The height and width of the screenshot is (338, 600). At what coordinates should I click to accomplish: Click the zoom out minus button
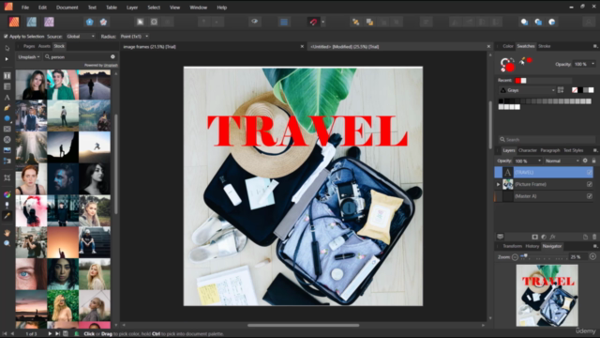(515, 256)
